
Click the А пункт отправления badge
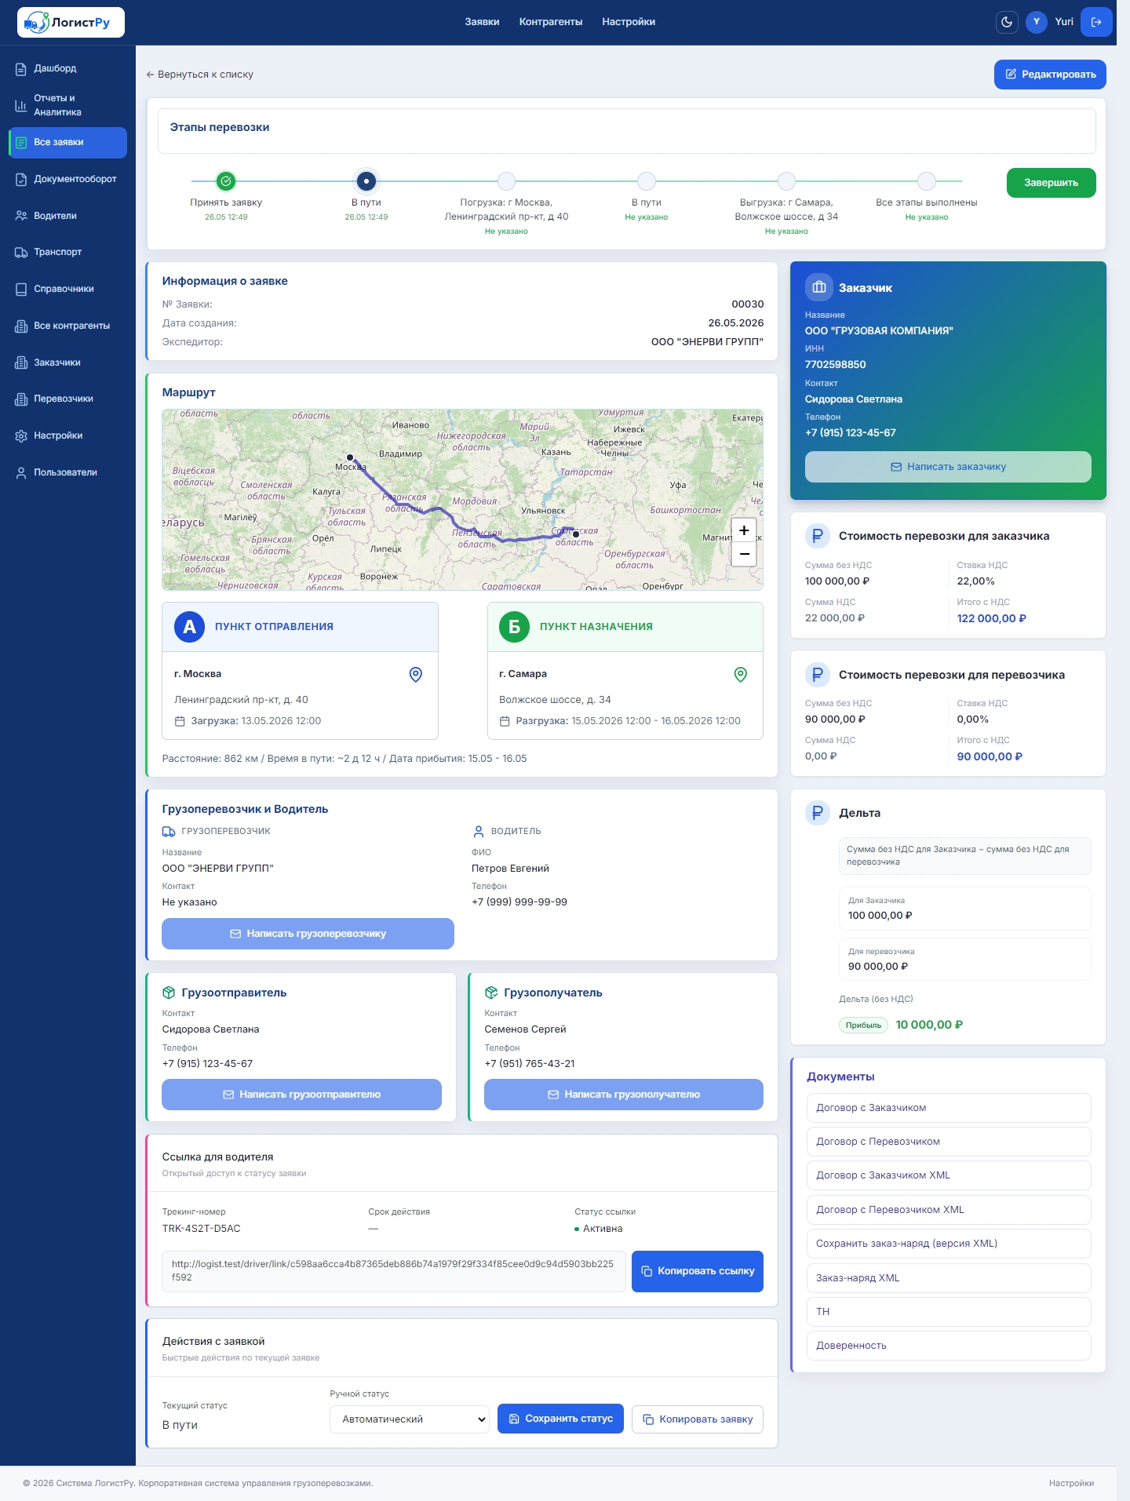[x=189, y=627]
